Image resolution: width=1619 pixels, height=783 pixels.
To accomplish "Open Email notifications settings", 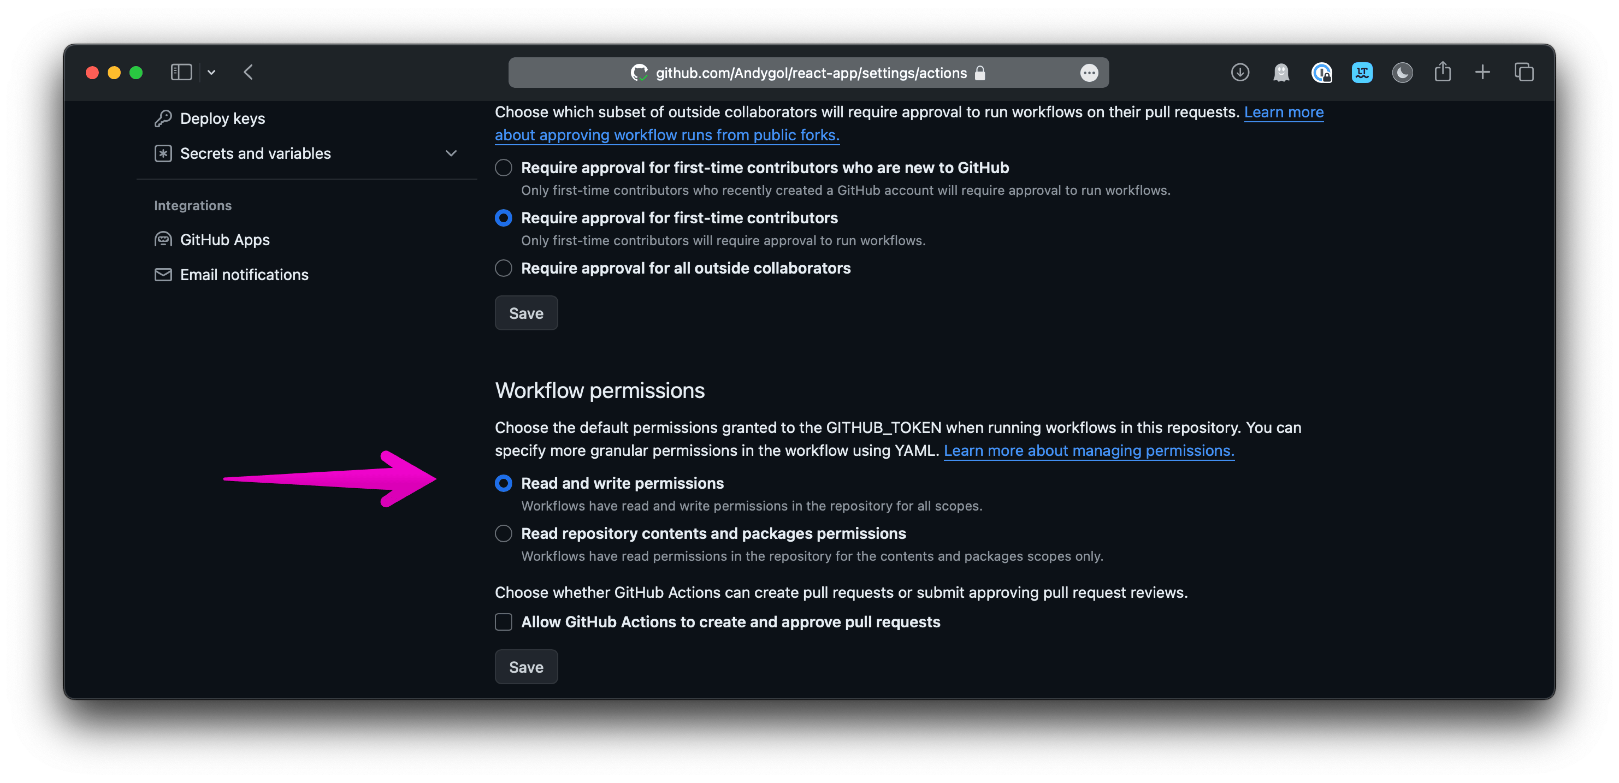I will 244,274.
